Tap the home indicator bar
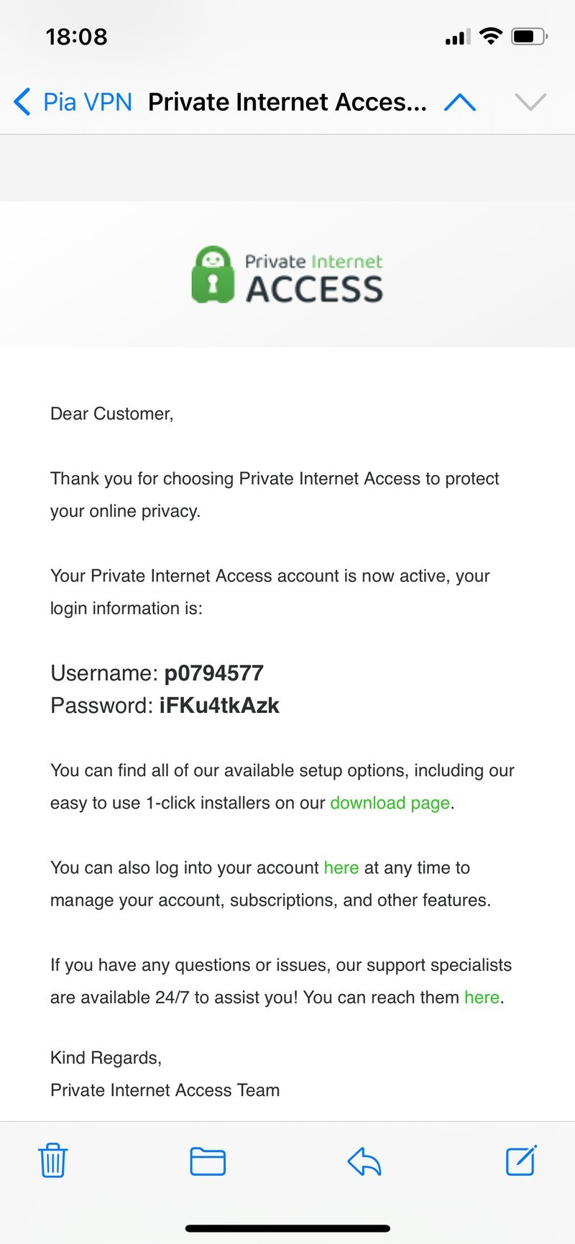 [287, 1228]
